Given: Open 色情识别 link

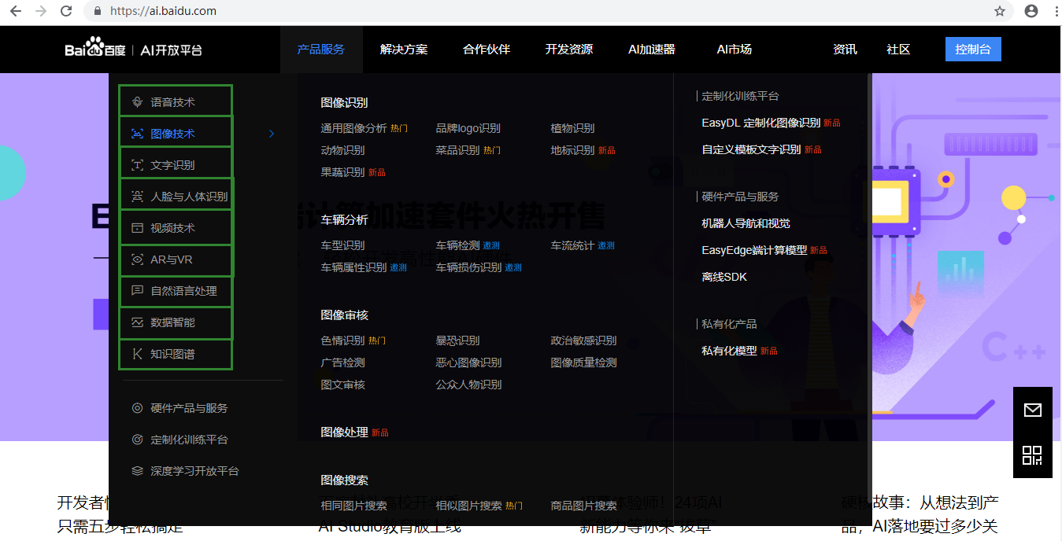Looking at the screenshot, I should (342, 340).
